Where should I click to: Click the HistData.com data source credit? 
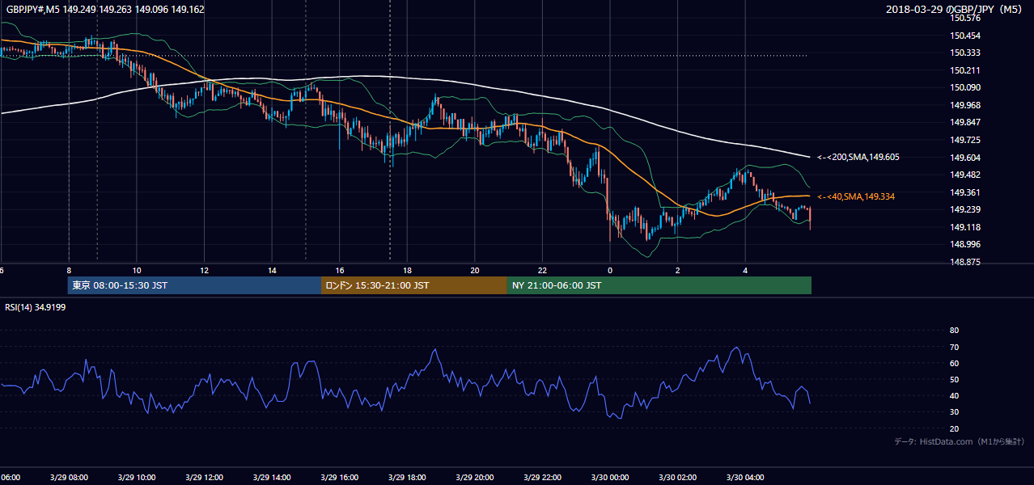tap(960, 441)
